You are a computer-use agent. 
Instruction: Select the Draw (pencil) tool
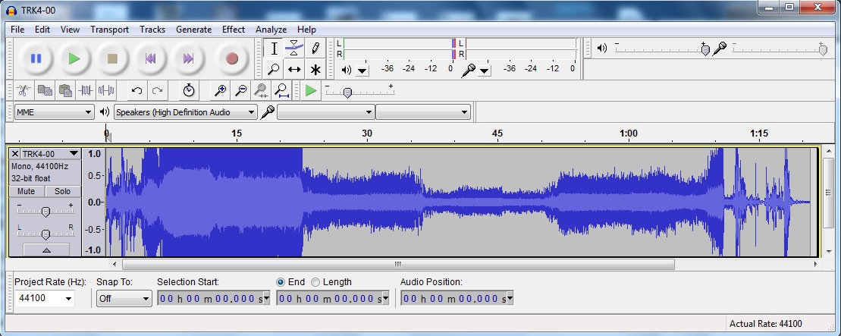point(315,49)
